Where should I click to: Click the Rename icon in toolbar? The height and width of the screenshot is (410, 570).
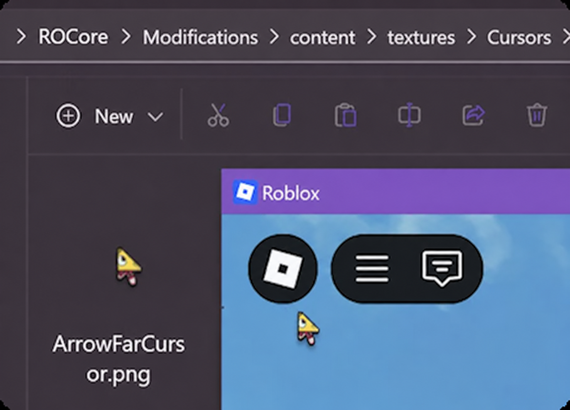point(409,115)
